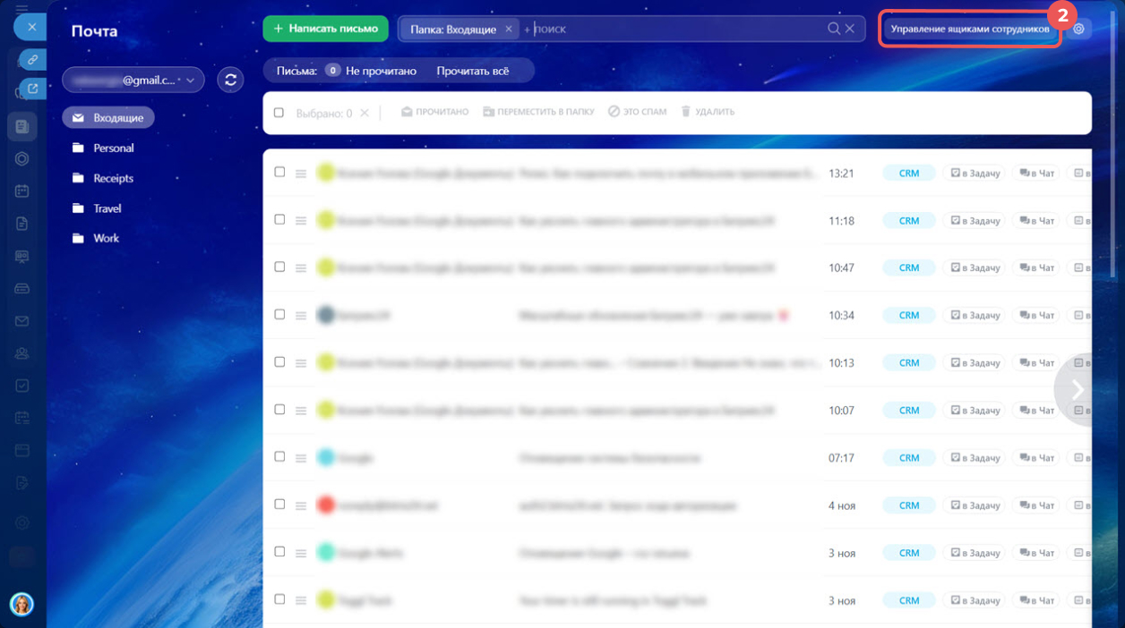Click the right arrow to scroll actions
The width and height of the screenshot is (1125, 628).
coord(1078,389)
